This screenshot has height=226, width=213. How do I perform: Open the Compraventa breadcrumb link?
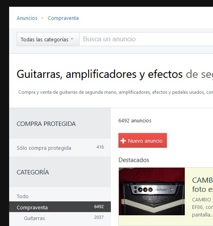(x=63, y=18)
